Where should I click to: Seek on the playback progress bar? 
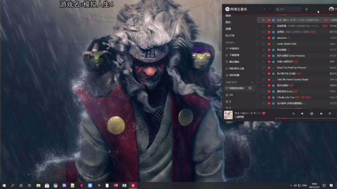point(309,118)
